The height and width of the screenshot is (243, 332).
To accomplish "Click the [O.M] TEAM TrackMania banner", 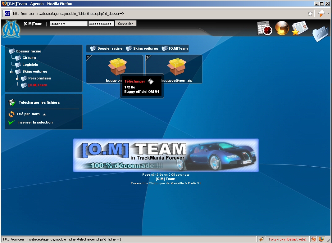I will coord(166,155).
